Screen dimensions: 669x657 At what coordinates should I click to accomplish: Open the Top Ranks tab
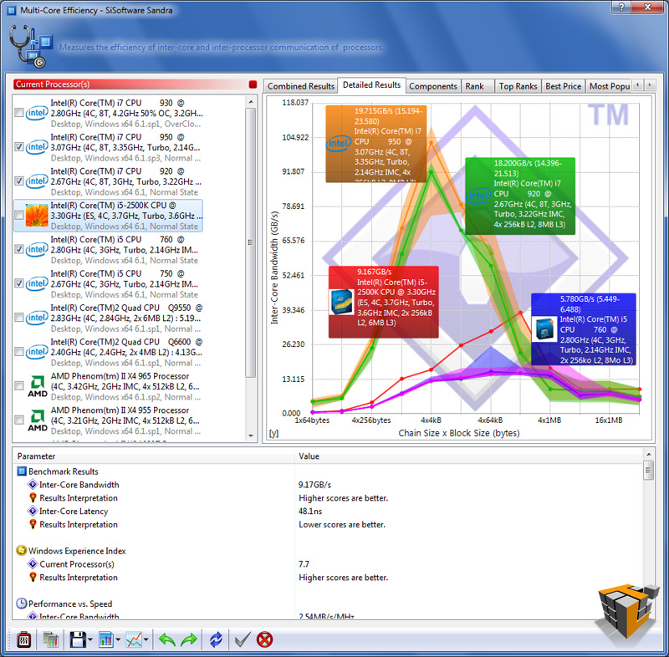pyautogui.click(x=518, y=86)
